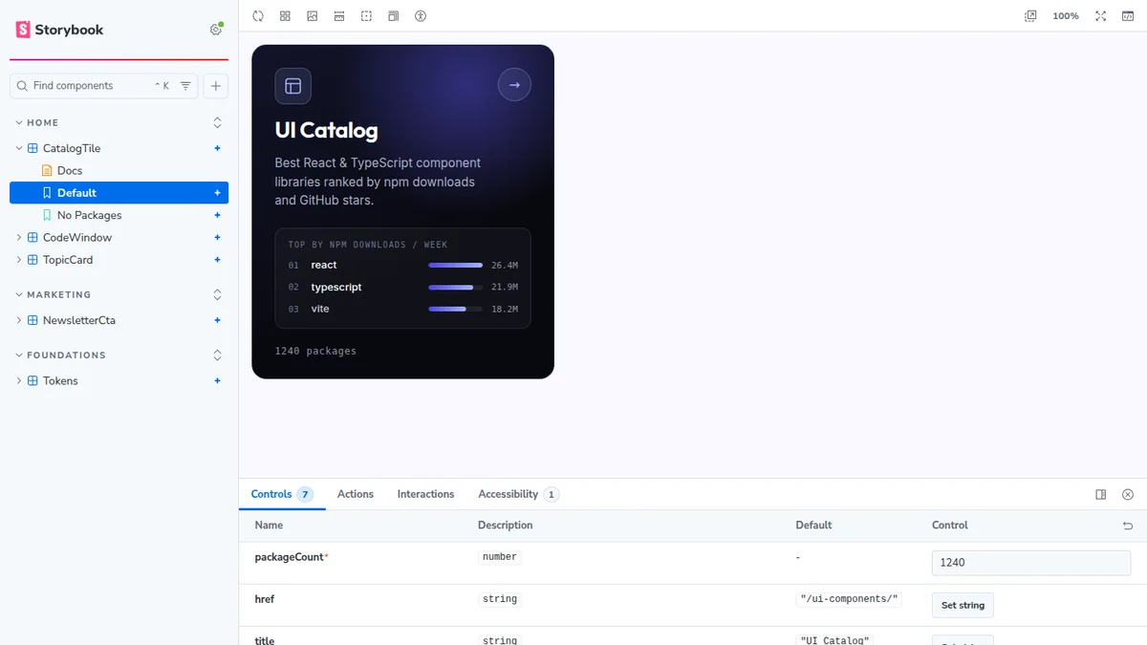Open the sidebar filter options icon

(x=185, y=86)
